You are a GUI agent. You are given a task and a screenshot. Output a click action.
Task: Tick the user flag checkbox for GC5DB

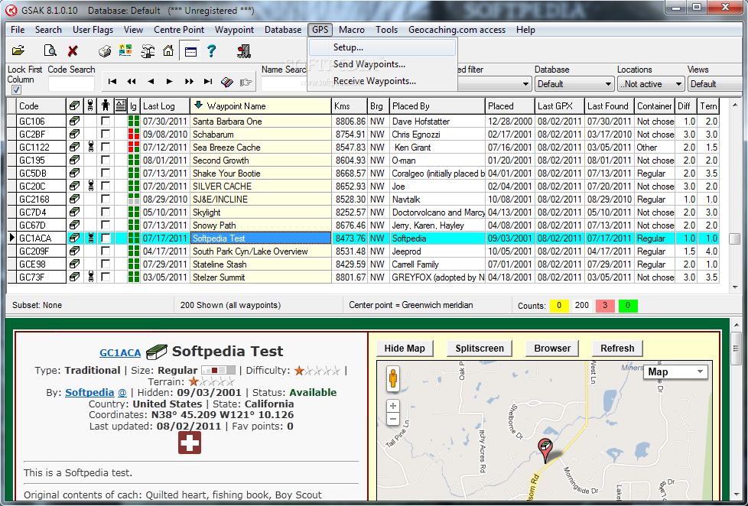click(x=106, y=173)
